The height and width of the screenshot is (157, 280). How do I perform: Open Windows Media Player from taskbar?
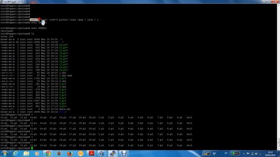click(x=37, y=154)
